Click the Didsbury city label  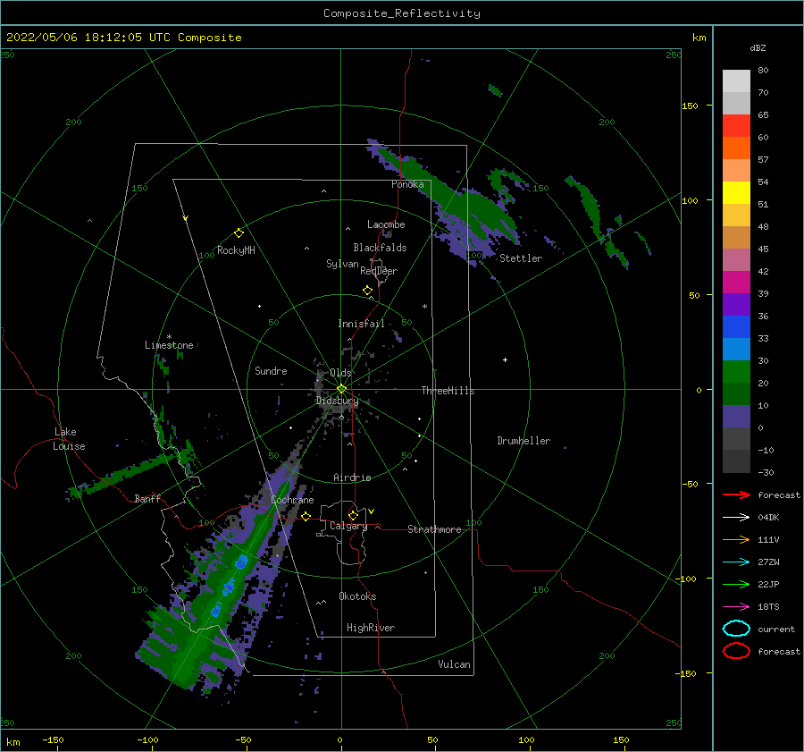click(337, 401)
